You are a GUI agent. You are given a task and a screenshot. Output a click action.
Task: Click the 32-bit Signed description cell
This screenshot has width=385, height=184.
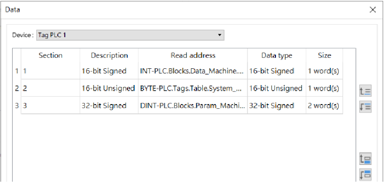coord(109,105)
